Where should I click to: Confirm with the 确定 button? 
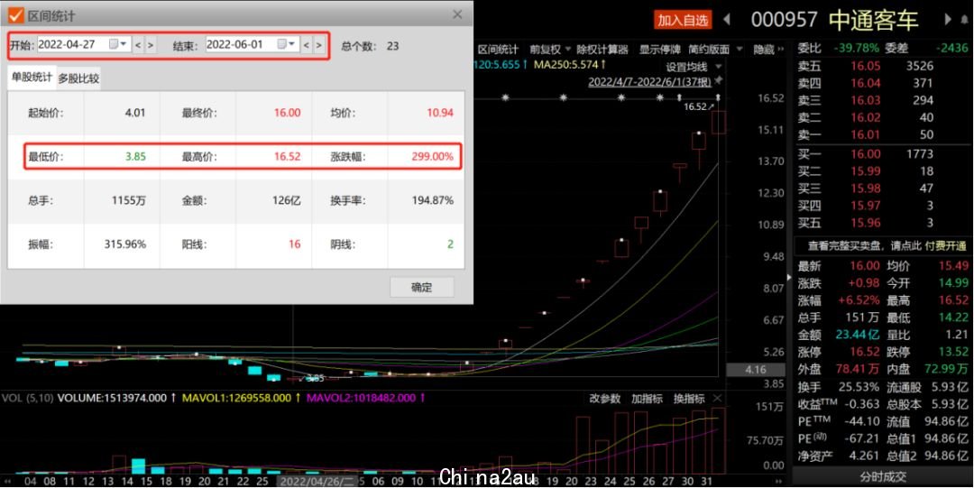click(422, 287)
